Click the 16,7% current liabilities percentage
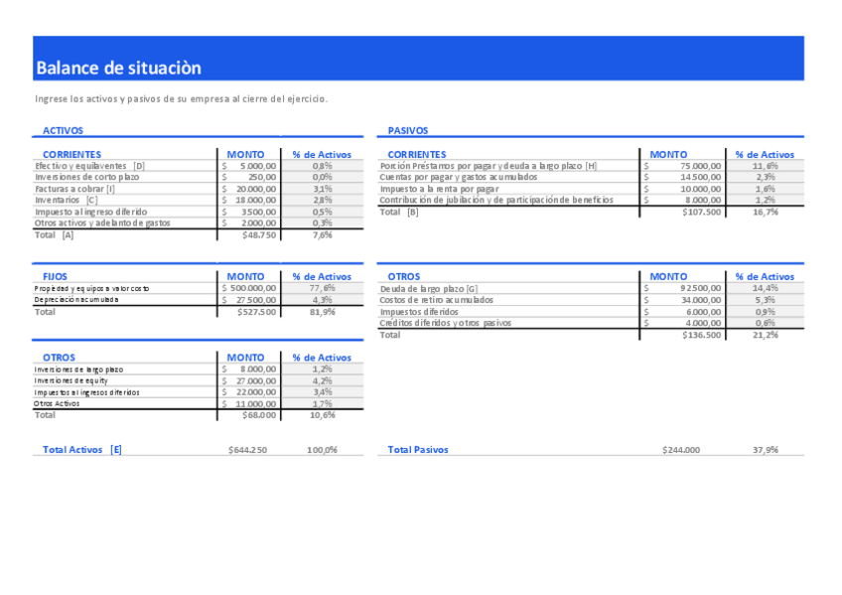The image size is (842, 595). (x=765, y=213)
